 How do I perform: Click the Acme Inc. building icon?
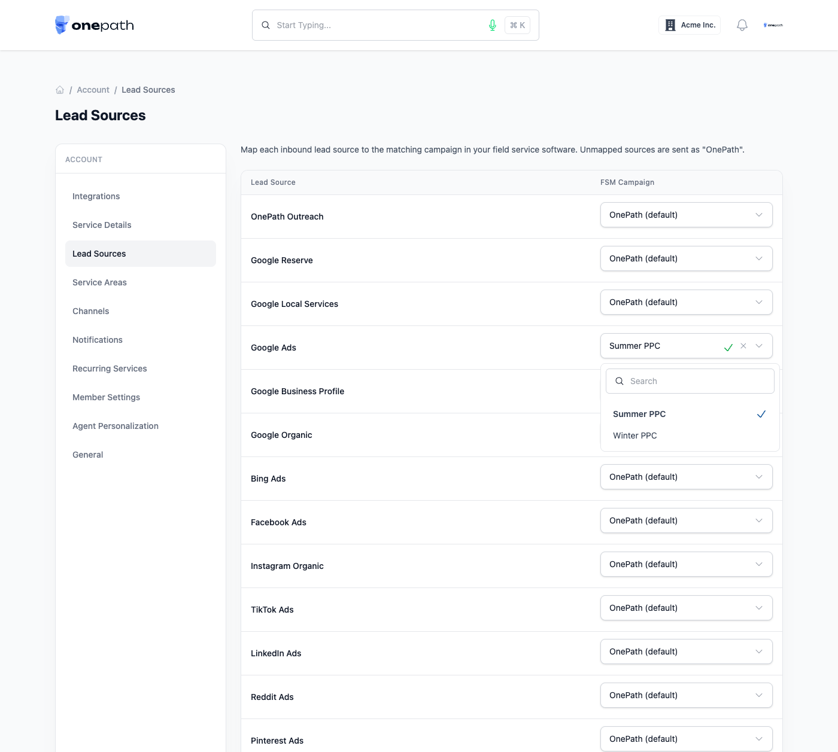[670, 25]
